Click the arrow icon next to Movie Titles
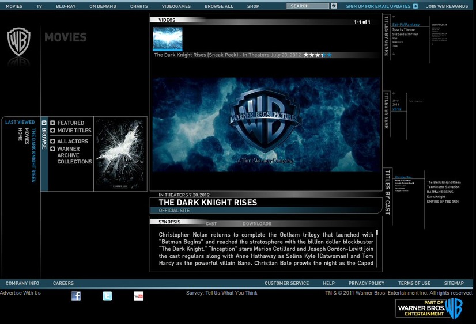The image size is (476, 324). 52,130
